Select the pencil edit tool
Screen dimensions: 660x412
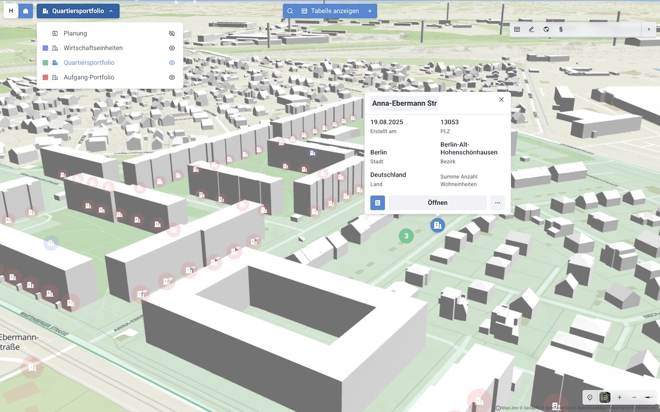(531, 30)
